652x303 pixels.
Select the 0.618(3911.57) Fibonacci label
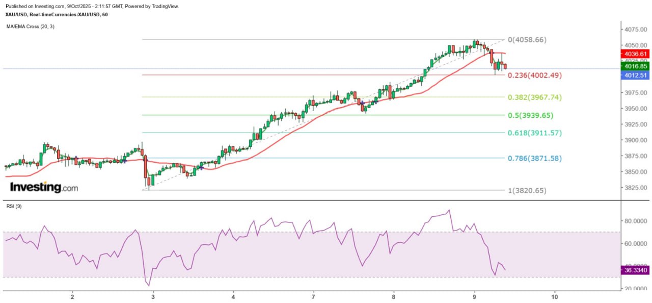point(534,133)
